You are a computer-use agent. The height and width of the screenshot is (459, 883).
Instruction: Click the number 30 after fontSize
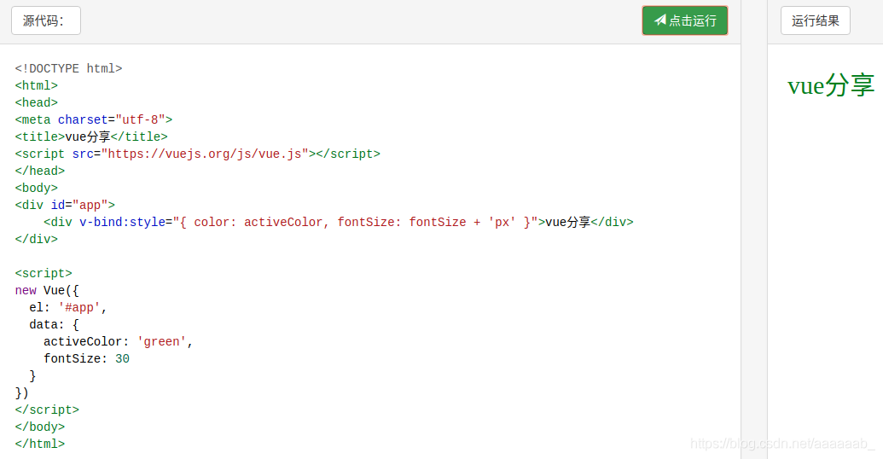pos(122,358)
